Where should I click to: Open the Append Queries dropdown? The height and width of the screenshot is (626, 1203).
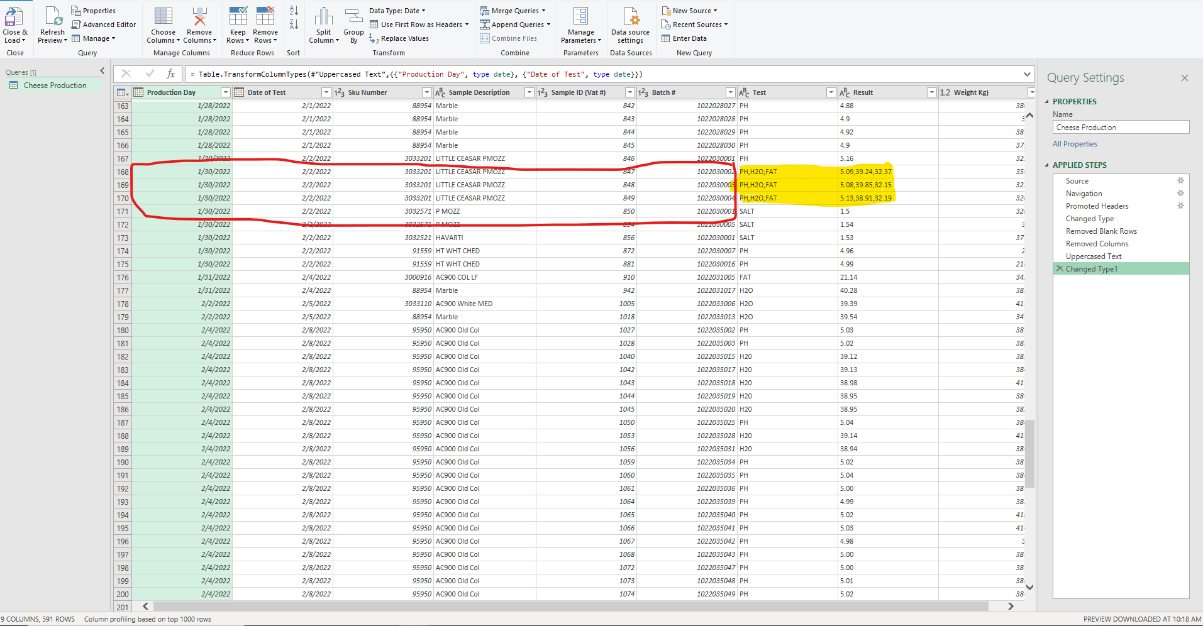pyautogui.click(x=515, y=25)
